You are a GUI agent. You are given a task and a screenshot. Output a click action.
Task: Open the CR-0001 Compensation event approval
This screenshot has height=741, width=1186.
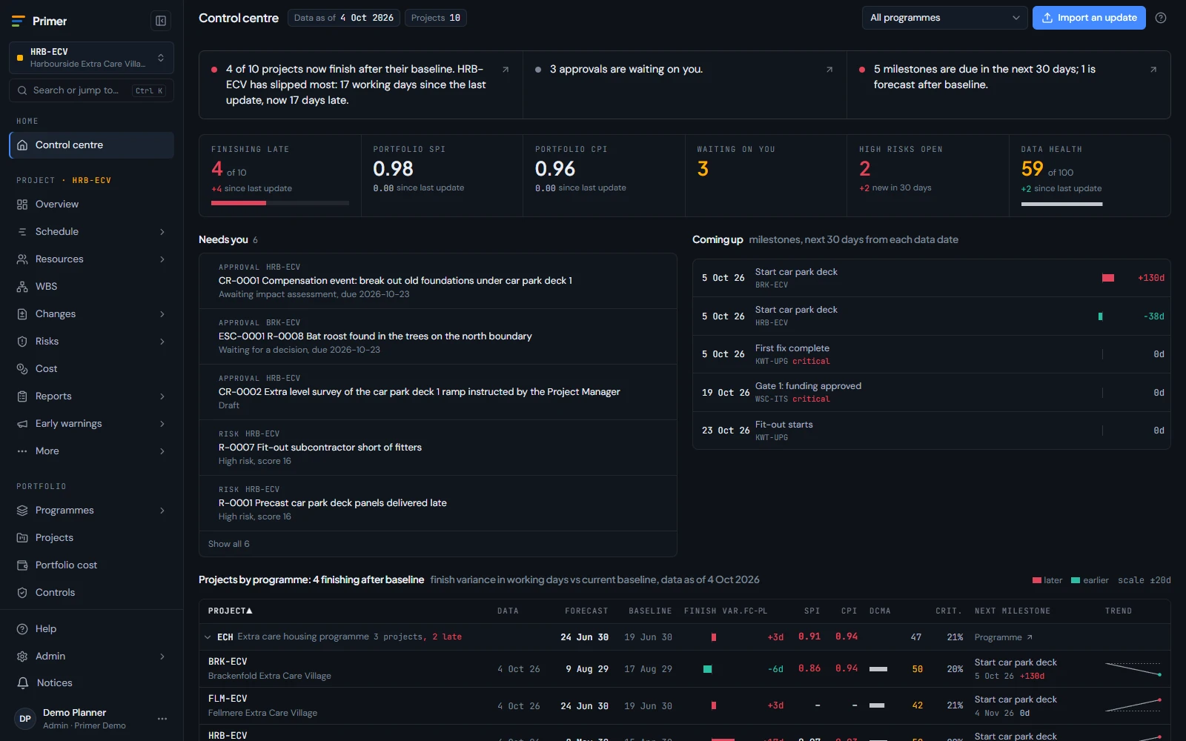(x=438, y=281)
